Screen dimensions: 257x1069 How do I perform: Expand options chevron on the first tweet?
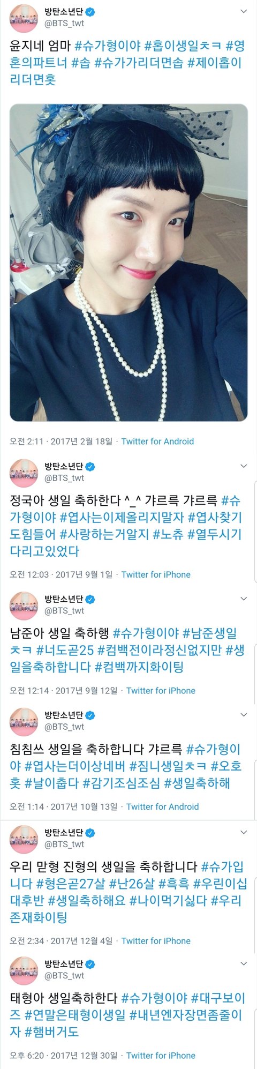[244, 11]
